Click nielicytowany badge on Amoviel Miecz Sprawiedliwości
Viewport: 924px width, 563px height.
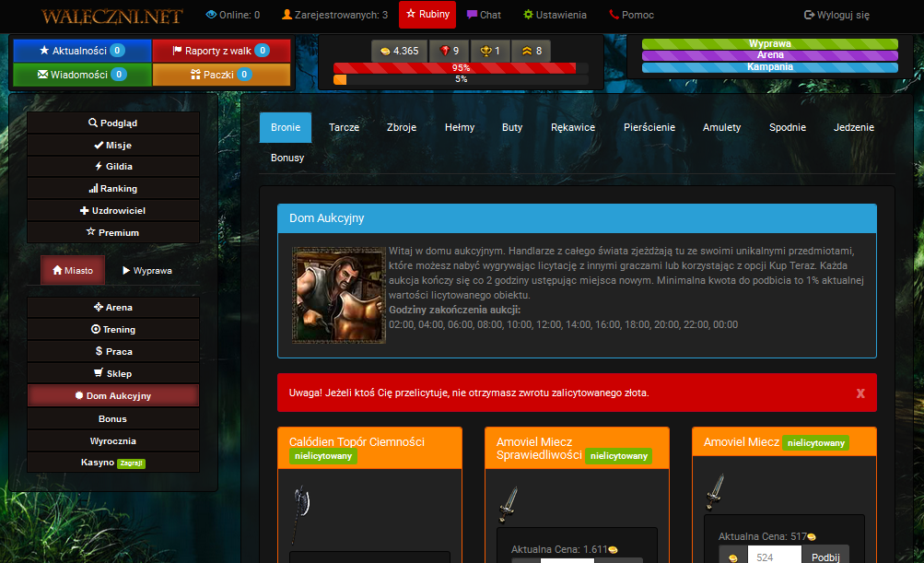(x=619, y=456)
